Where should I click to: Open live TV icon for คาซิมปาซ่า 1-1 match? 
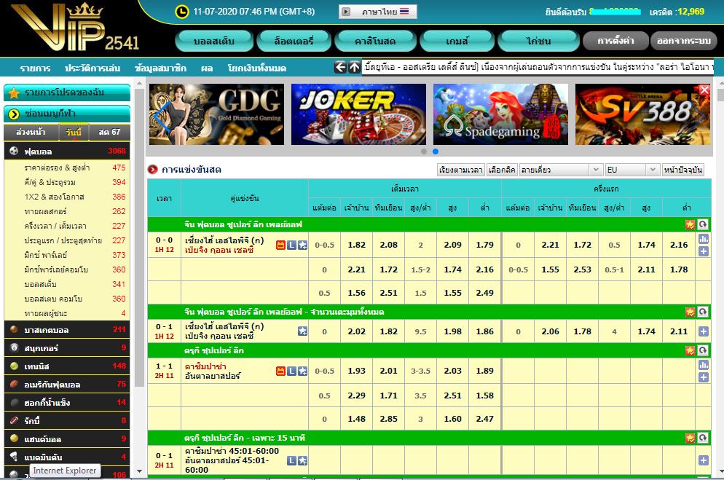coord(280,371)
